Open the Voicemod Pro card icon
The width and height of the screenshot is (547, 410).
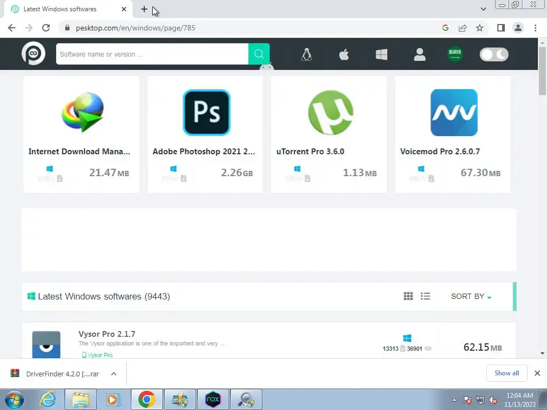[x=454, y=112]
